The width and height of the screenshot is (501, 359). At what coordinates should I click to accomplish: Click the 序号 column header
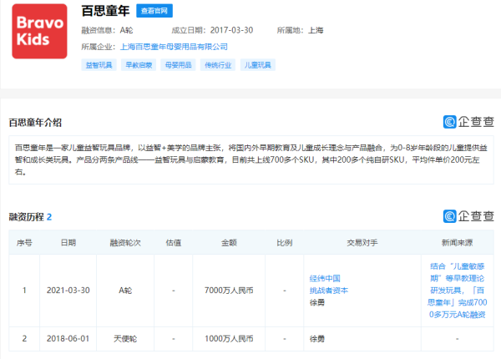(x=24, y=243)
